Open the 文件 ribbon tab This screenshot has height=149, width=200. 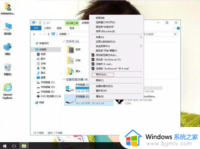[36, 28]
